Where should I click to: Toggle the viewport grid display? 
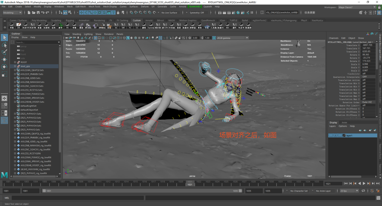pos(95,38)
